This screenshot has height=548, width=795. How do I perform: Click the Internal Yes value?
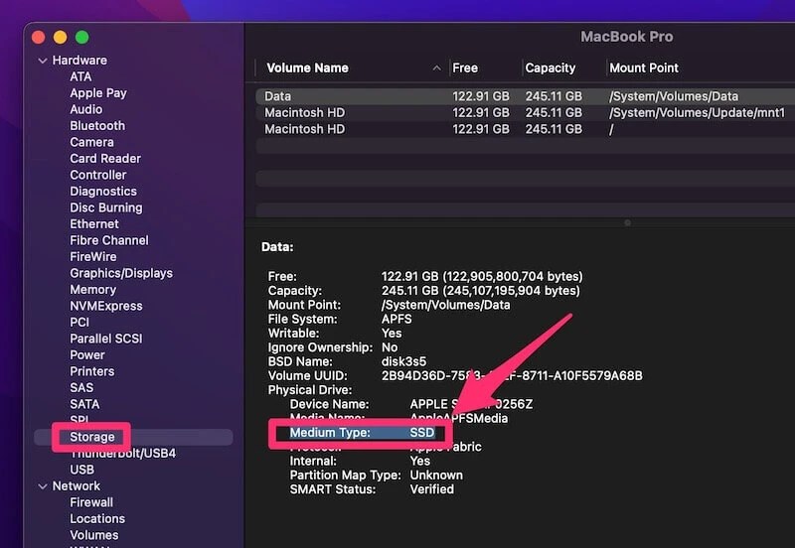pos(419,461)
